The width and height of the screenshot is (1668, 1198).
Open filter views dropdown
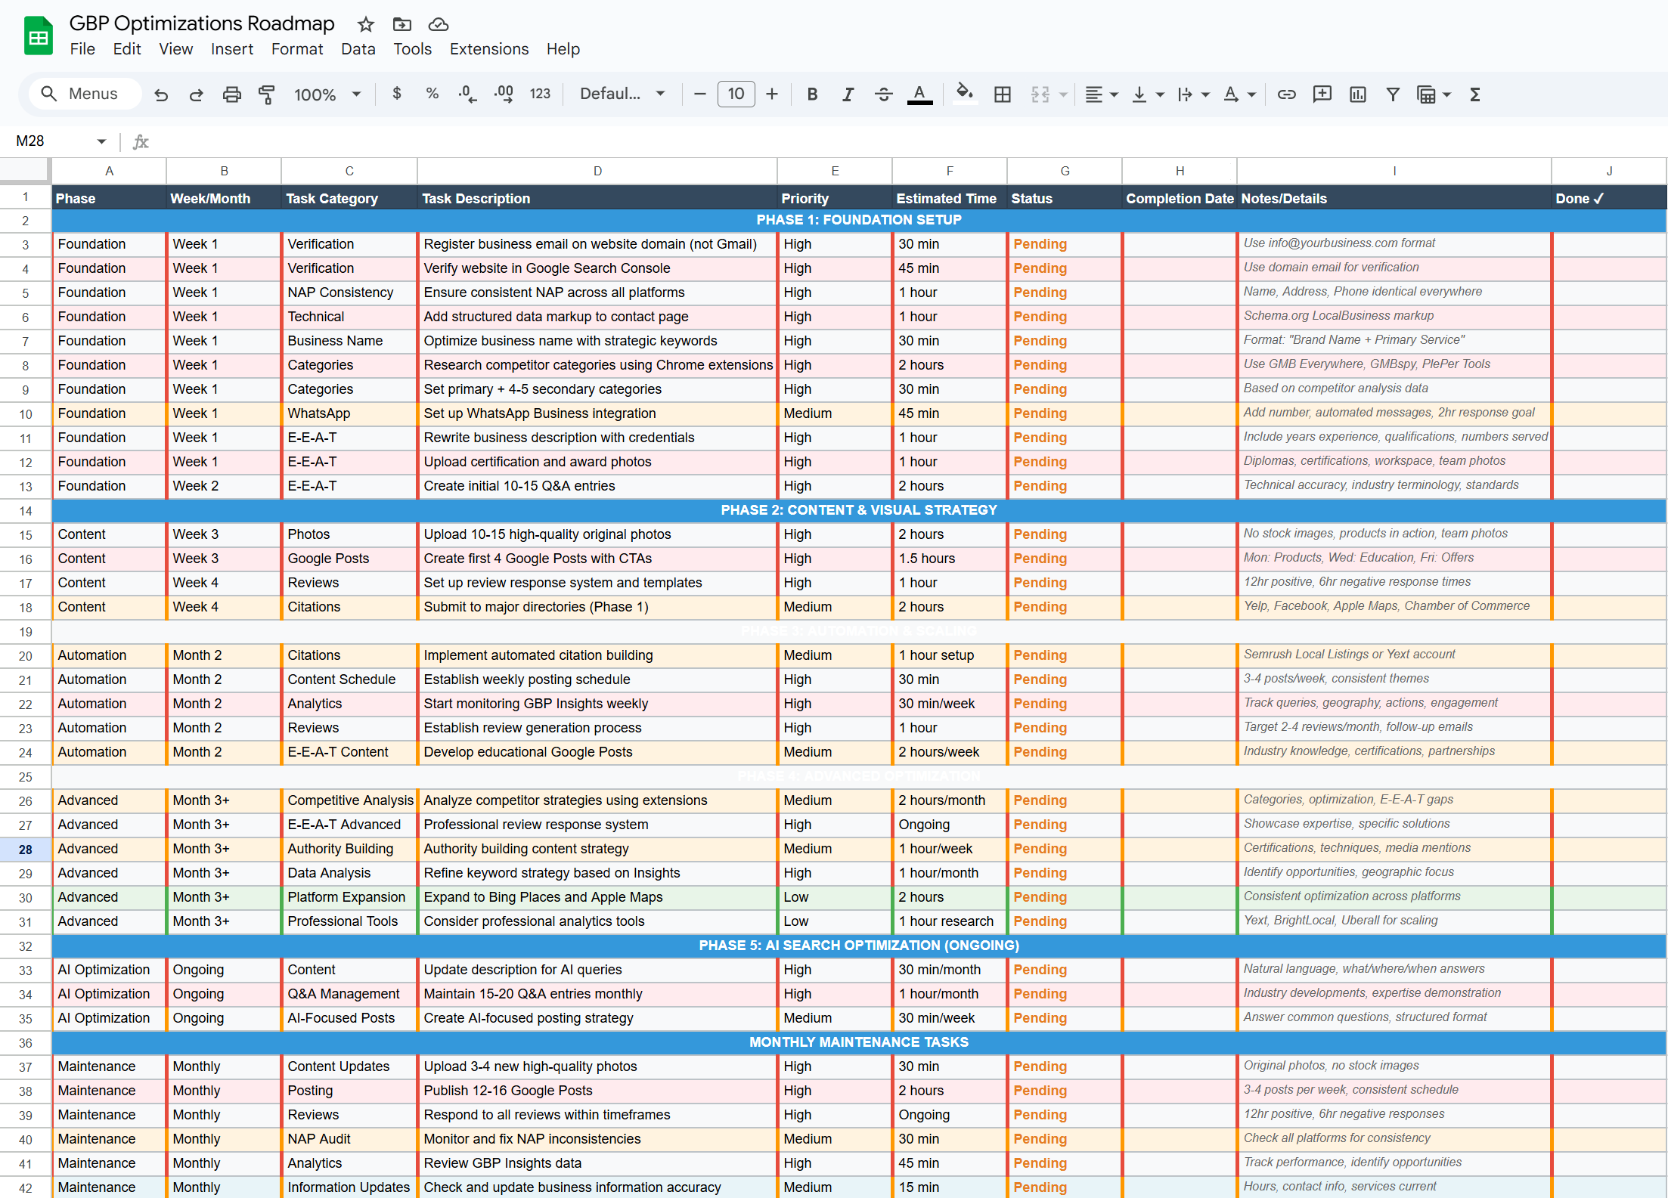click(x=1434, y=94)
